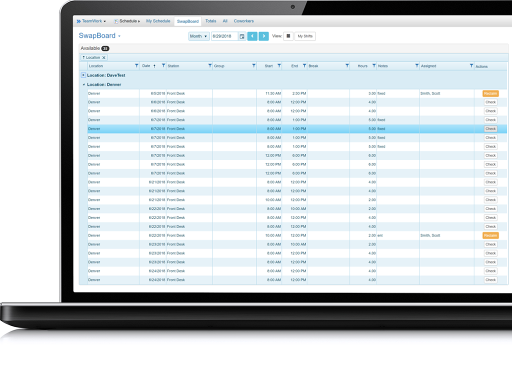
Task: Open the Break column filter
Action: coord(347,65)
